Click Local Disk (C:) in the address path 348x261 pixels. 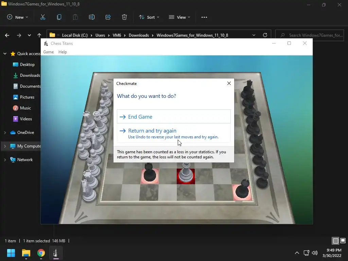tap(75, 35)
